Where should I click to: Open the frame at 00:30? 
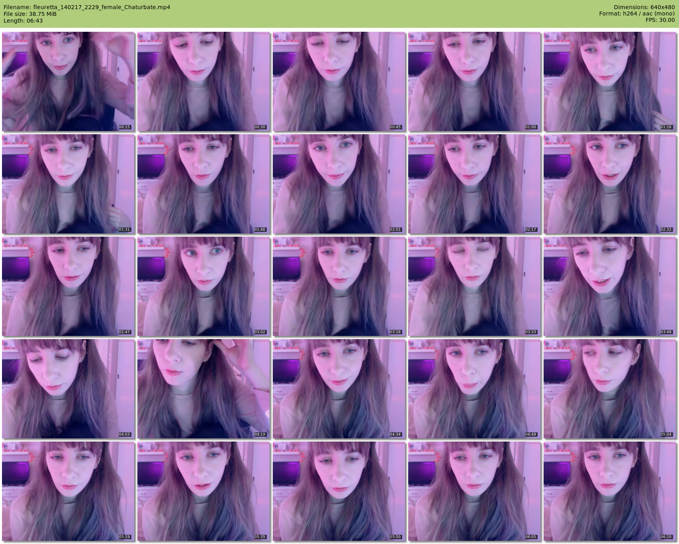click(204, 81)
